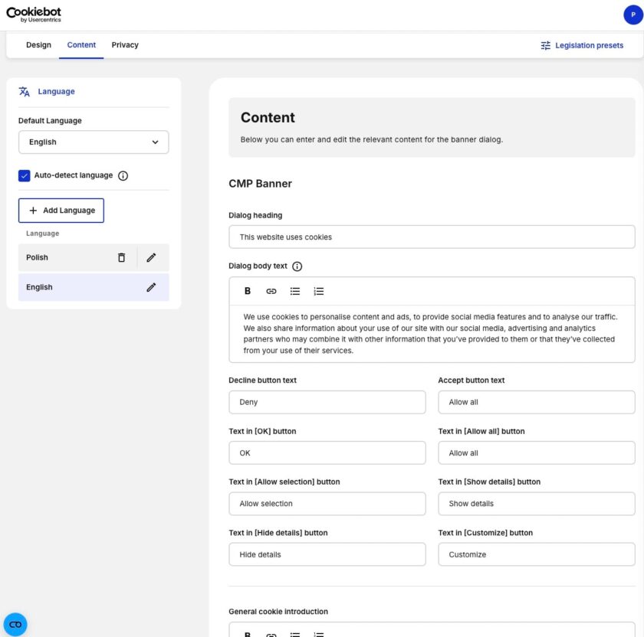Open user profile avatar menu
The height and width of the screenshot is (637, 644).
click(633, 15)
